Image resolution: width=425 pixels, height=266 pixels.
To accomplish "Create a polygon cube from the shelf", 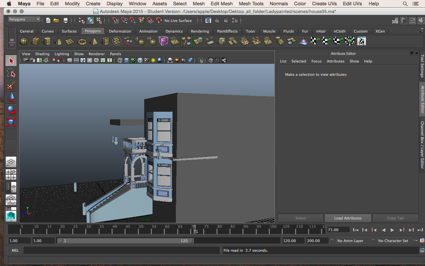I will point(36,41).
